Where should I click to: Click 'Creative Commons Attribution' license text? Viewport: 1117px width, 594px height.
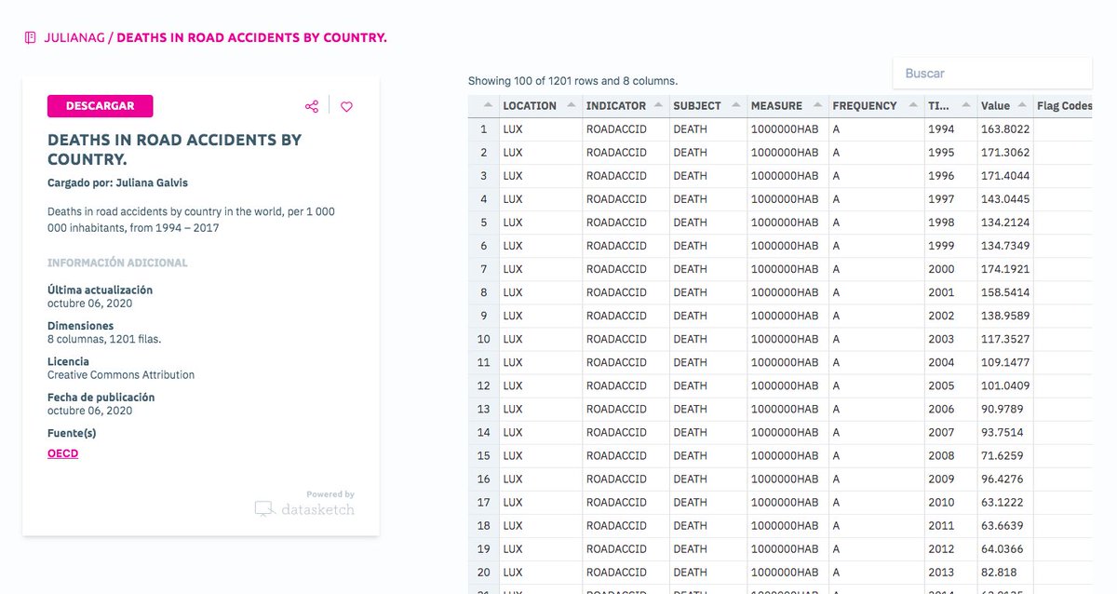click(121, 375)
